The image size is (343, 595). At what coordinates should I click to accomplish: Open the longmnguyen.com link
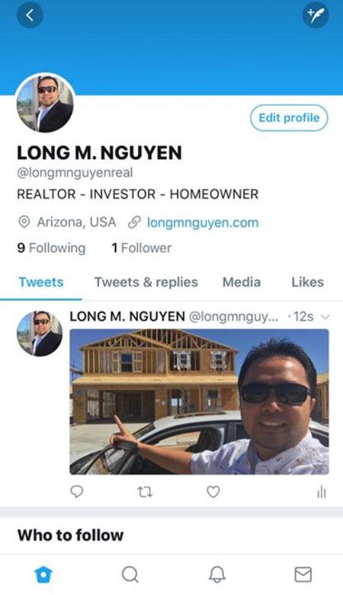point(203,222)
